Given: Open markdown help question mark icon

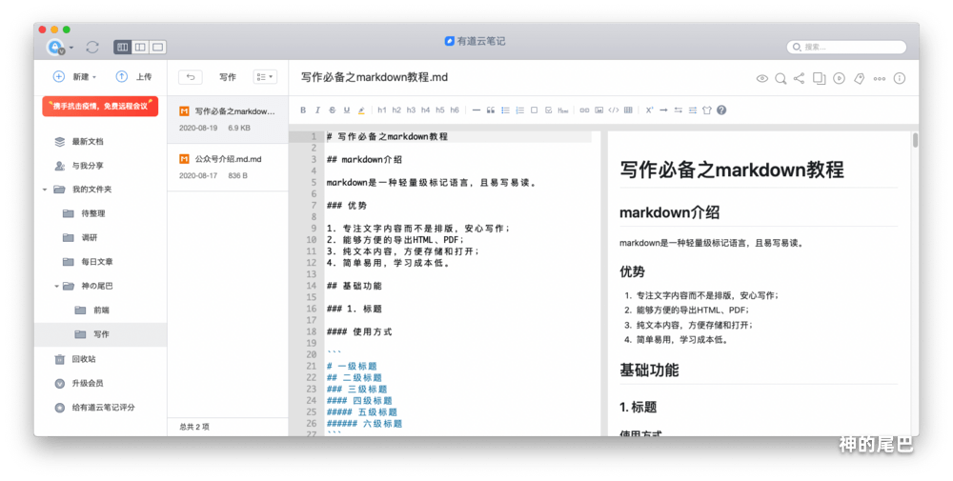Looking at the screenshot, I should 721,110.
